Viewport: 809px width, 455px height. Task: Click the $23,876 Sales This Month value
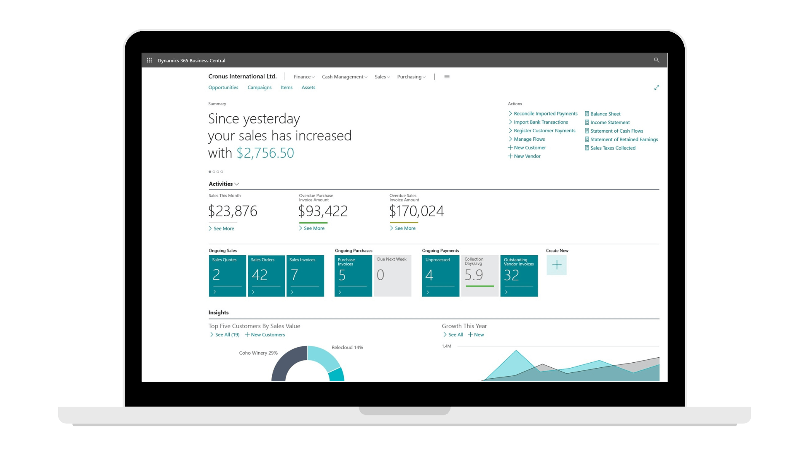(x=233, y=211)
